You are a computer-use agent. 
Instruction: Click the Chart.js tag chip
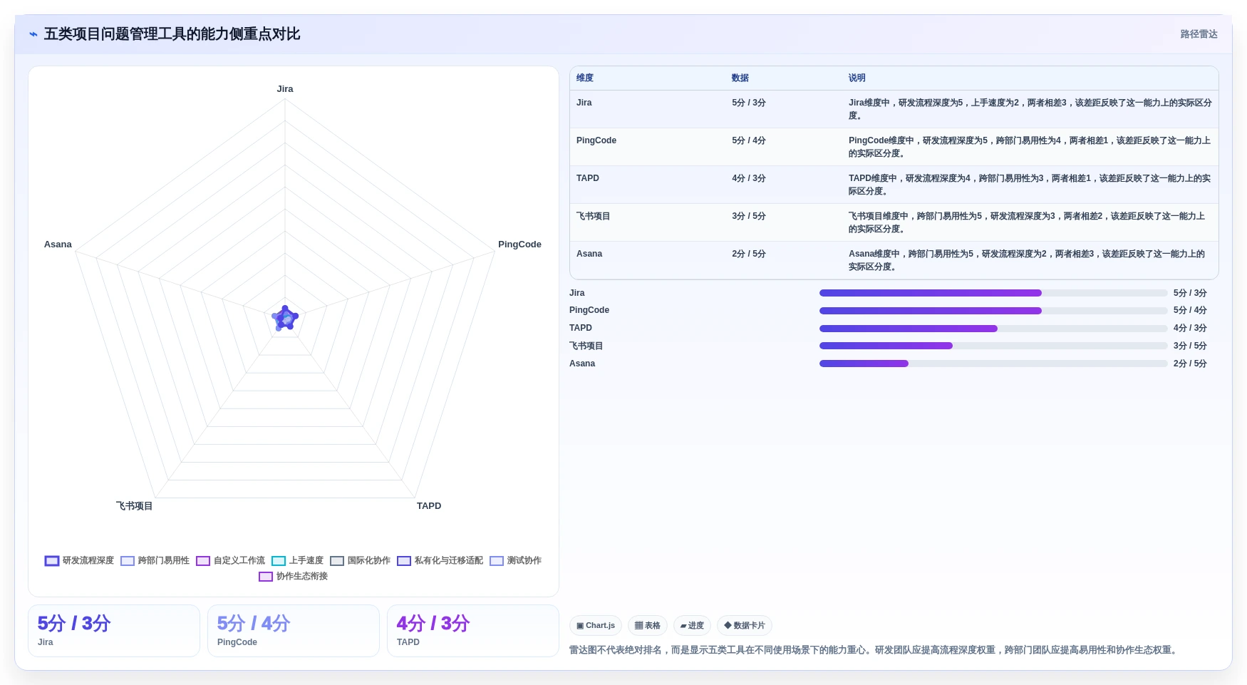tap(596, 625)
